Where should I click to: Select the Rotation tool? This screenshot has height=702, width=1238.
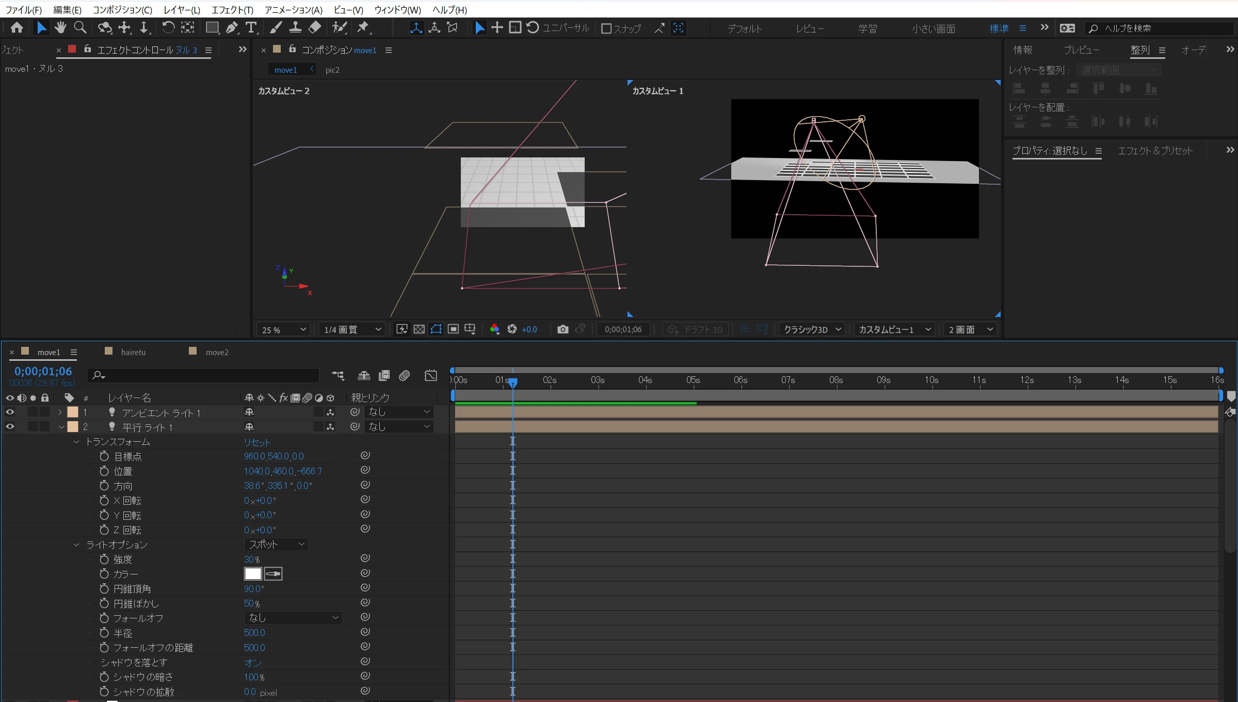pos(168,28)
